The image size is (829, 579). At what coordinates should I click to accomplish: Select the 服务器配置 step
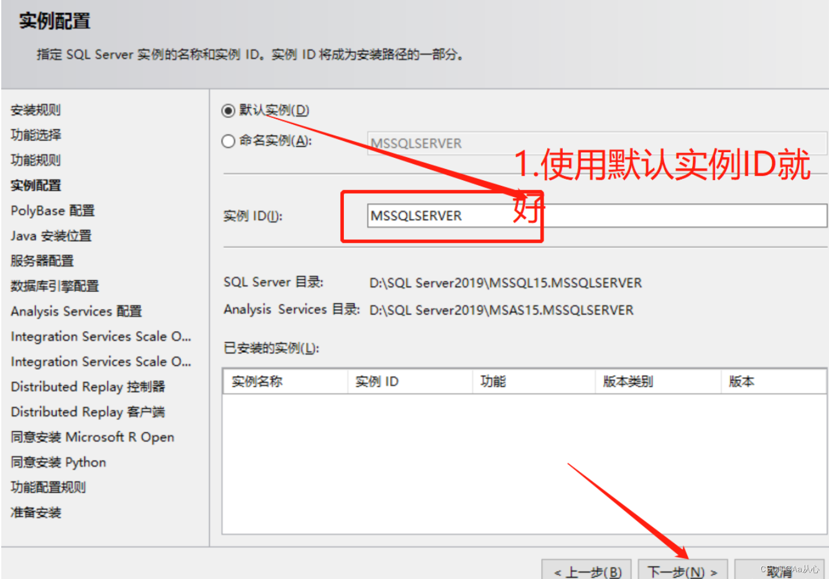[42, 261]
